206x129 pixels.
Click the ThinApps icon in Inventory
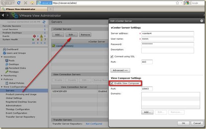coord(7,72)
